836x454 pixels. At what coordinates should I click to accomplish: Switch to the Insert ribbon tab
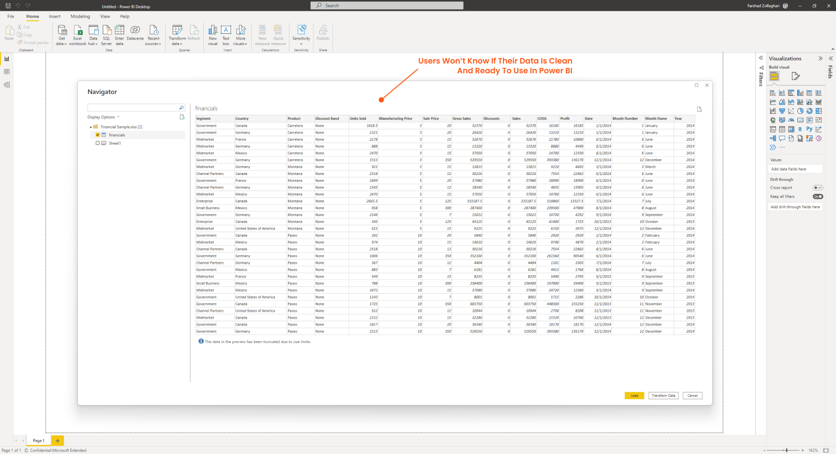tap(55, 17)
